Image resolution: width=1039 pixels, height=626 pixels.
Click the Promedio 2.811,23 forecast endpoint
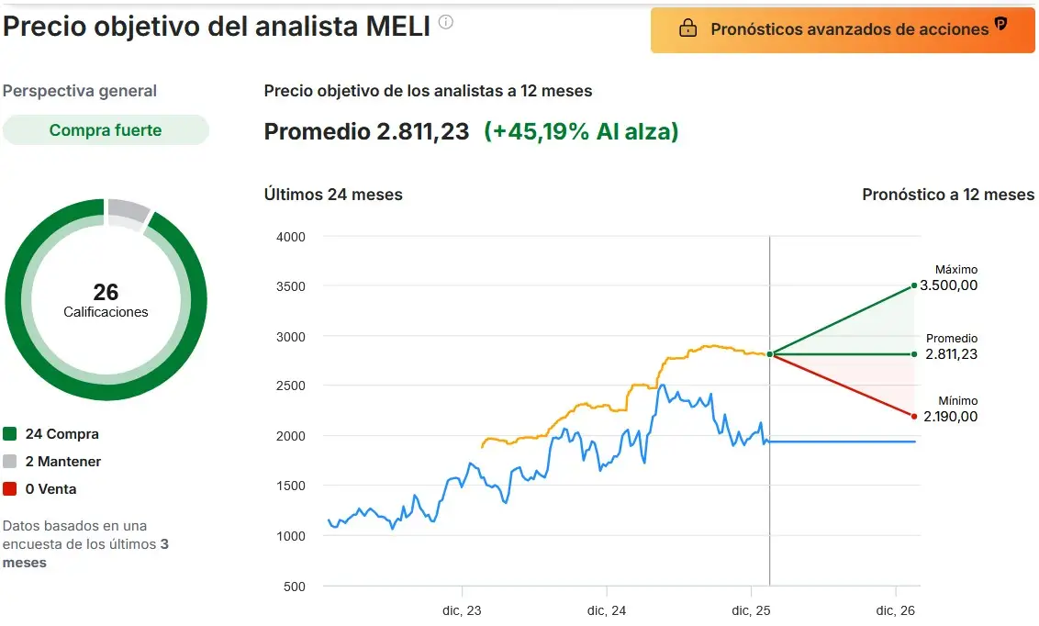tap(914, 353)
